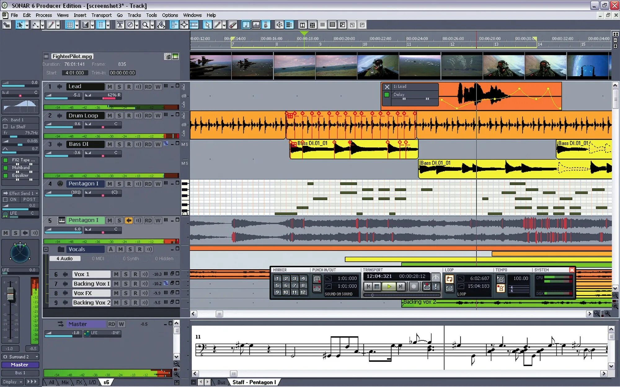The height and width of the screenshot is (387, 620).
Task: Jump to marker button 5
Action: [x=277, y=285]
